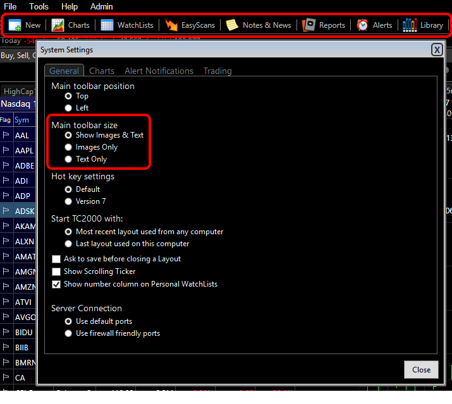
Task: Select the HighCap tab behind dialog
Action: 19,92
